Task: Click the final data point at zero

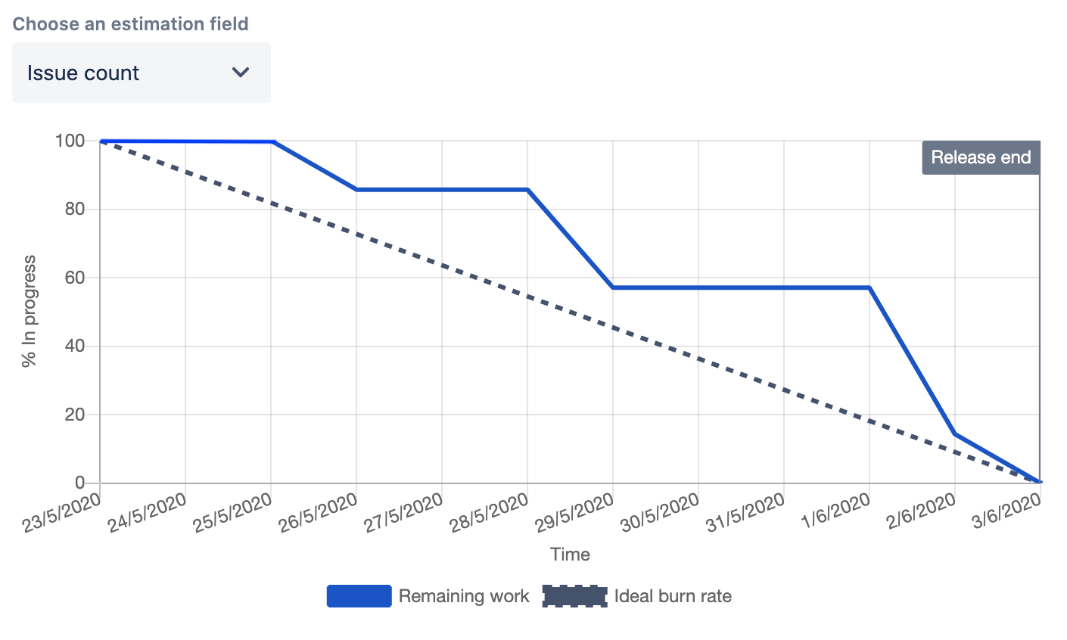Action: tap(1039, 480)
